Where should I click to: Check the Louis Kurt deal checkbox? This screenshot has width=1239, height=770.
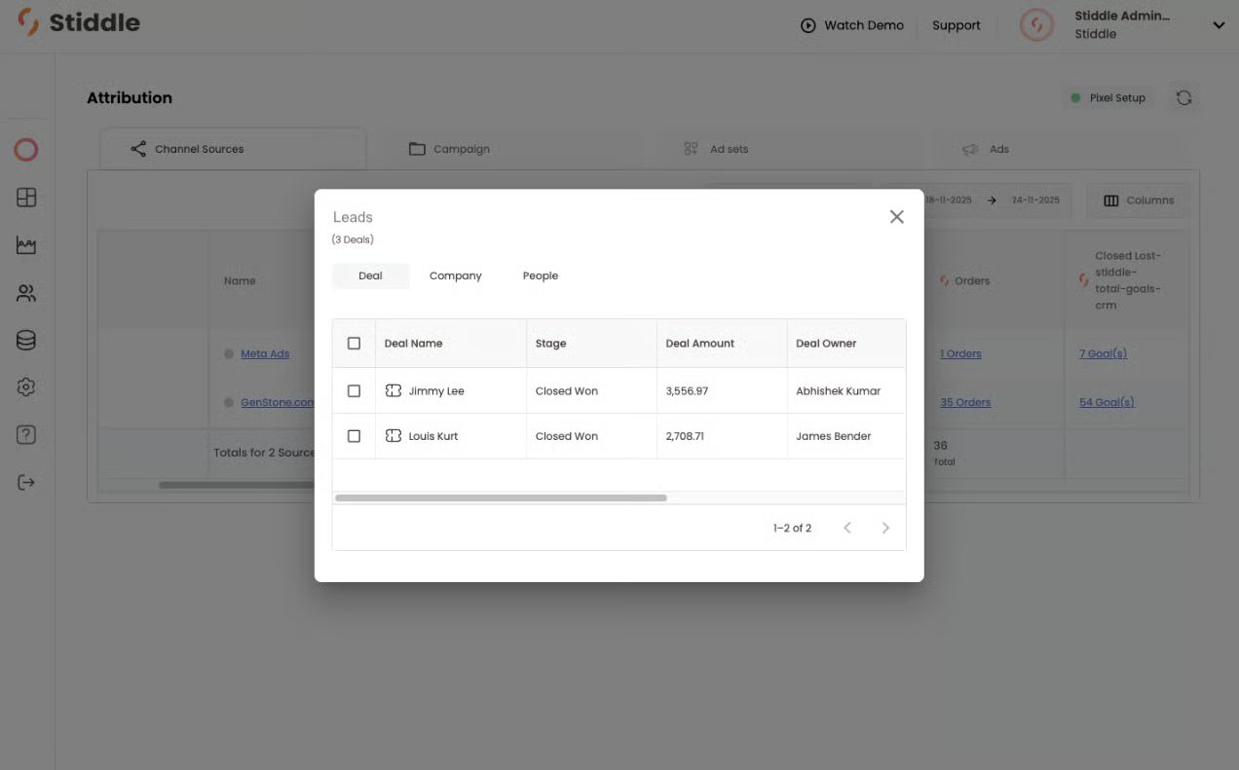pyautogui.click(x=354, y=436)
